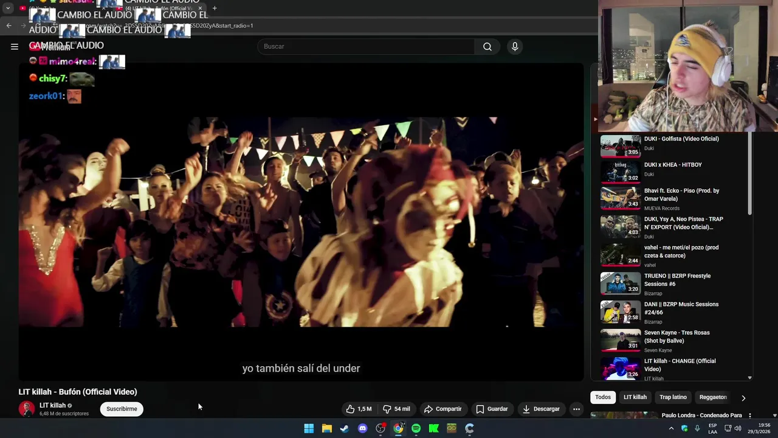The height and width of the screenshot is (438, 778).
Task: Click the search magnifier button
Action: pos(487,46)
